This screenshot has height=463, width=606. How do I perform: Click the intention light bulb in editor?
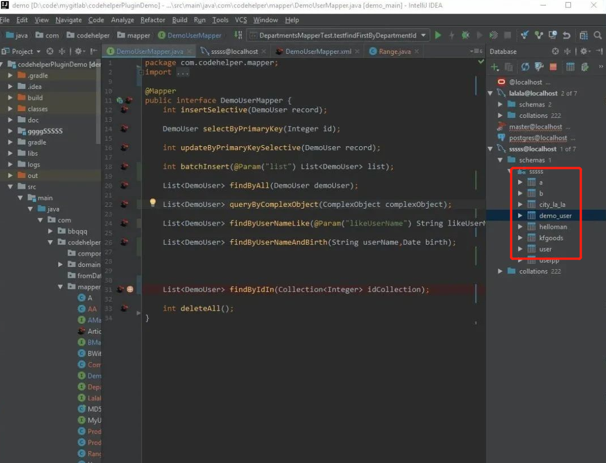point(152,203)
